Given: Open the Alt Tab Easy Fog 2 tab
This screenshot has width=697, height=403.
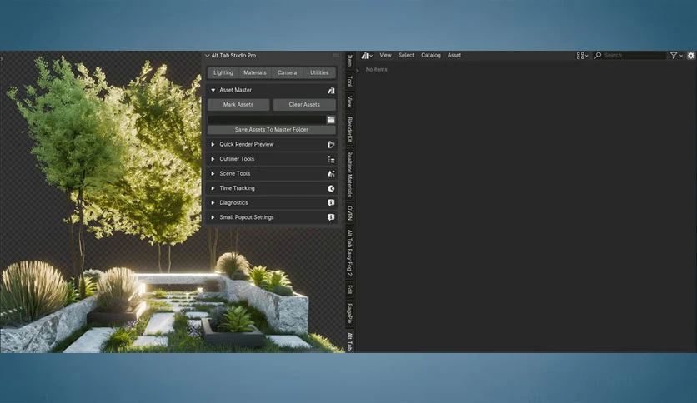Looking at the screenshot, I should (350, 252).
